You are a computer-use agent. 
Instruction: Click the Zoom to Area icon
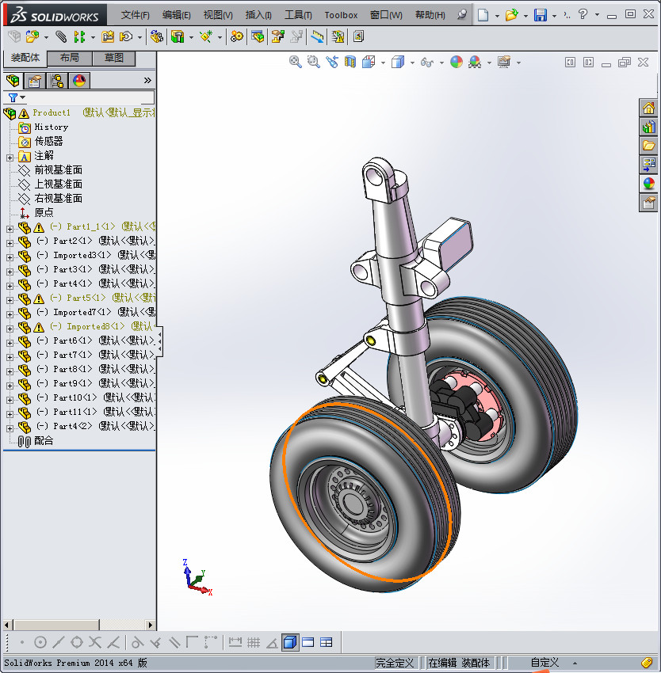[x=314, y=63]
